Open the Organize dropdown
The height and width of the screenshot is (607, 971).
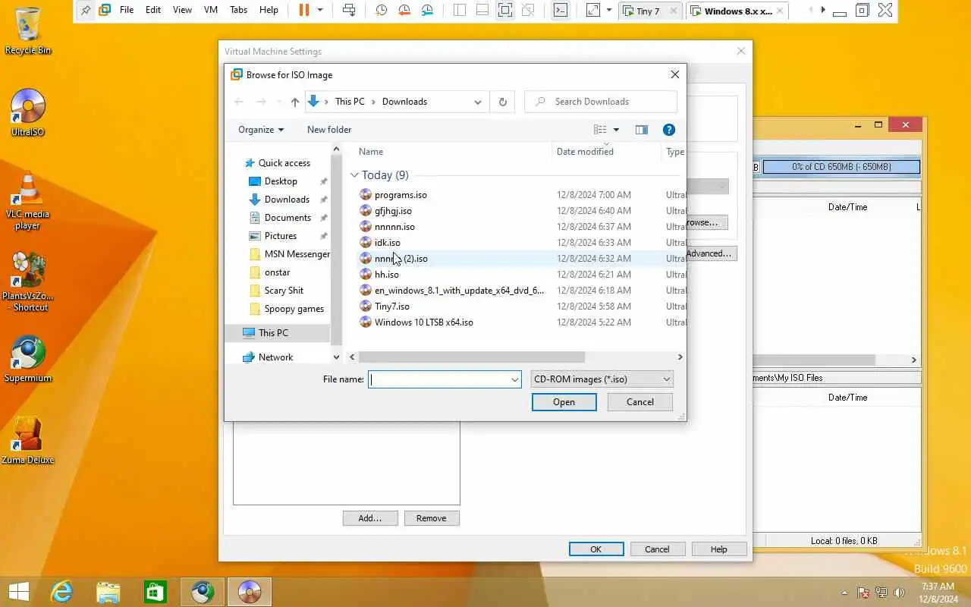tap(261, 130)
